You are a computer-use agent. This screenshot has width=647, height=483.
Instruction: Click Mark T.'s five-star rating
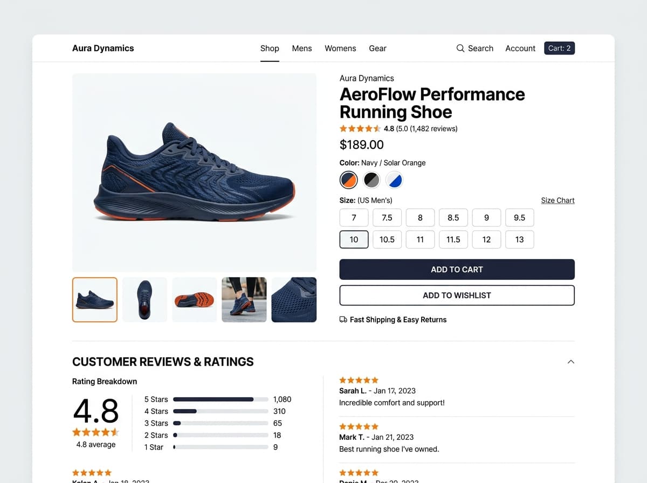click(359, 426)
